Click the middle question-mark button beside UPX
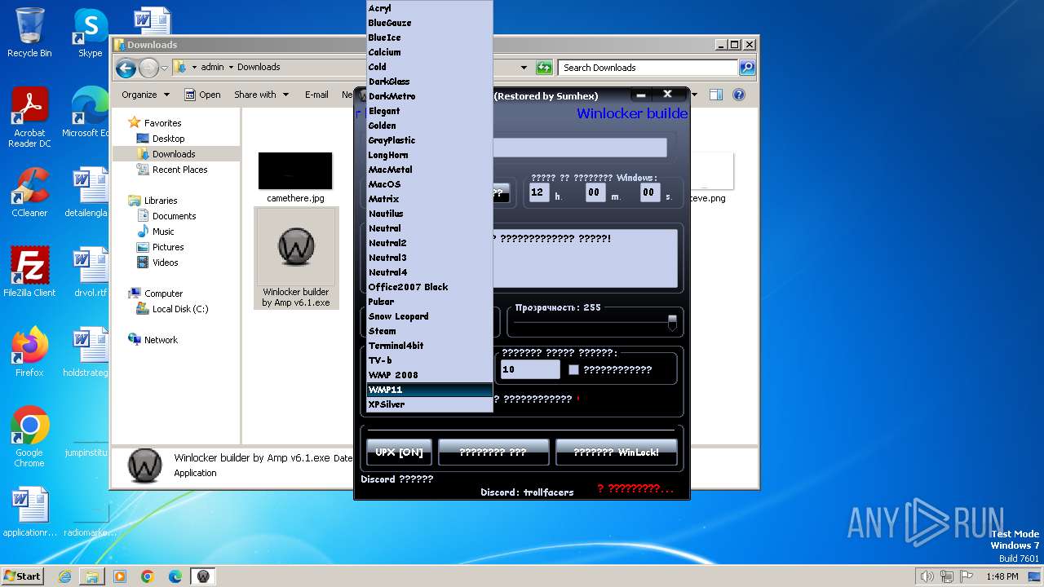Screen dimensions: 1044x587 493,452
